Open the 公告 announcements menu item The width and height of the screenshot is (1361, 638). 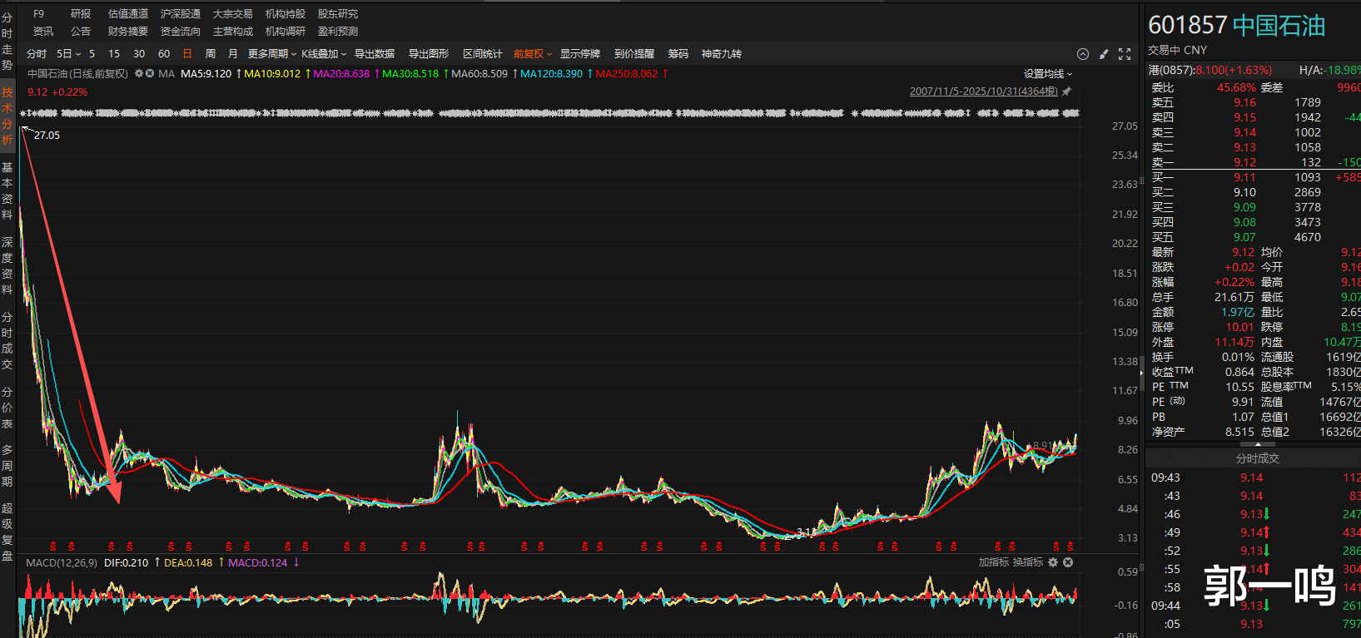point(81,32)
